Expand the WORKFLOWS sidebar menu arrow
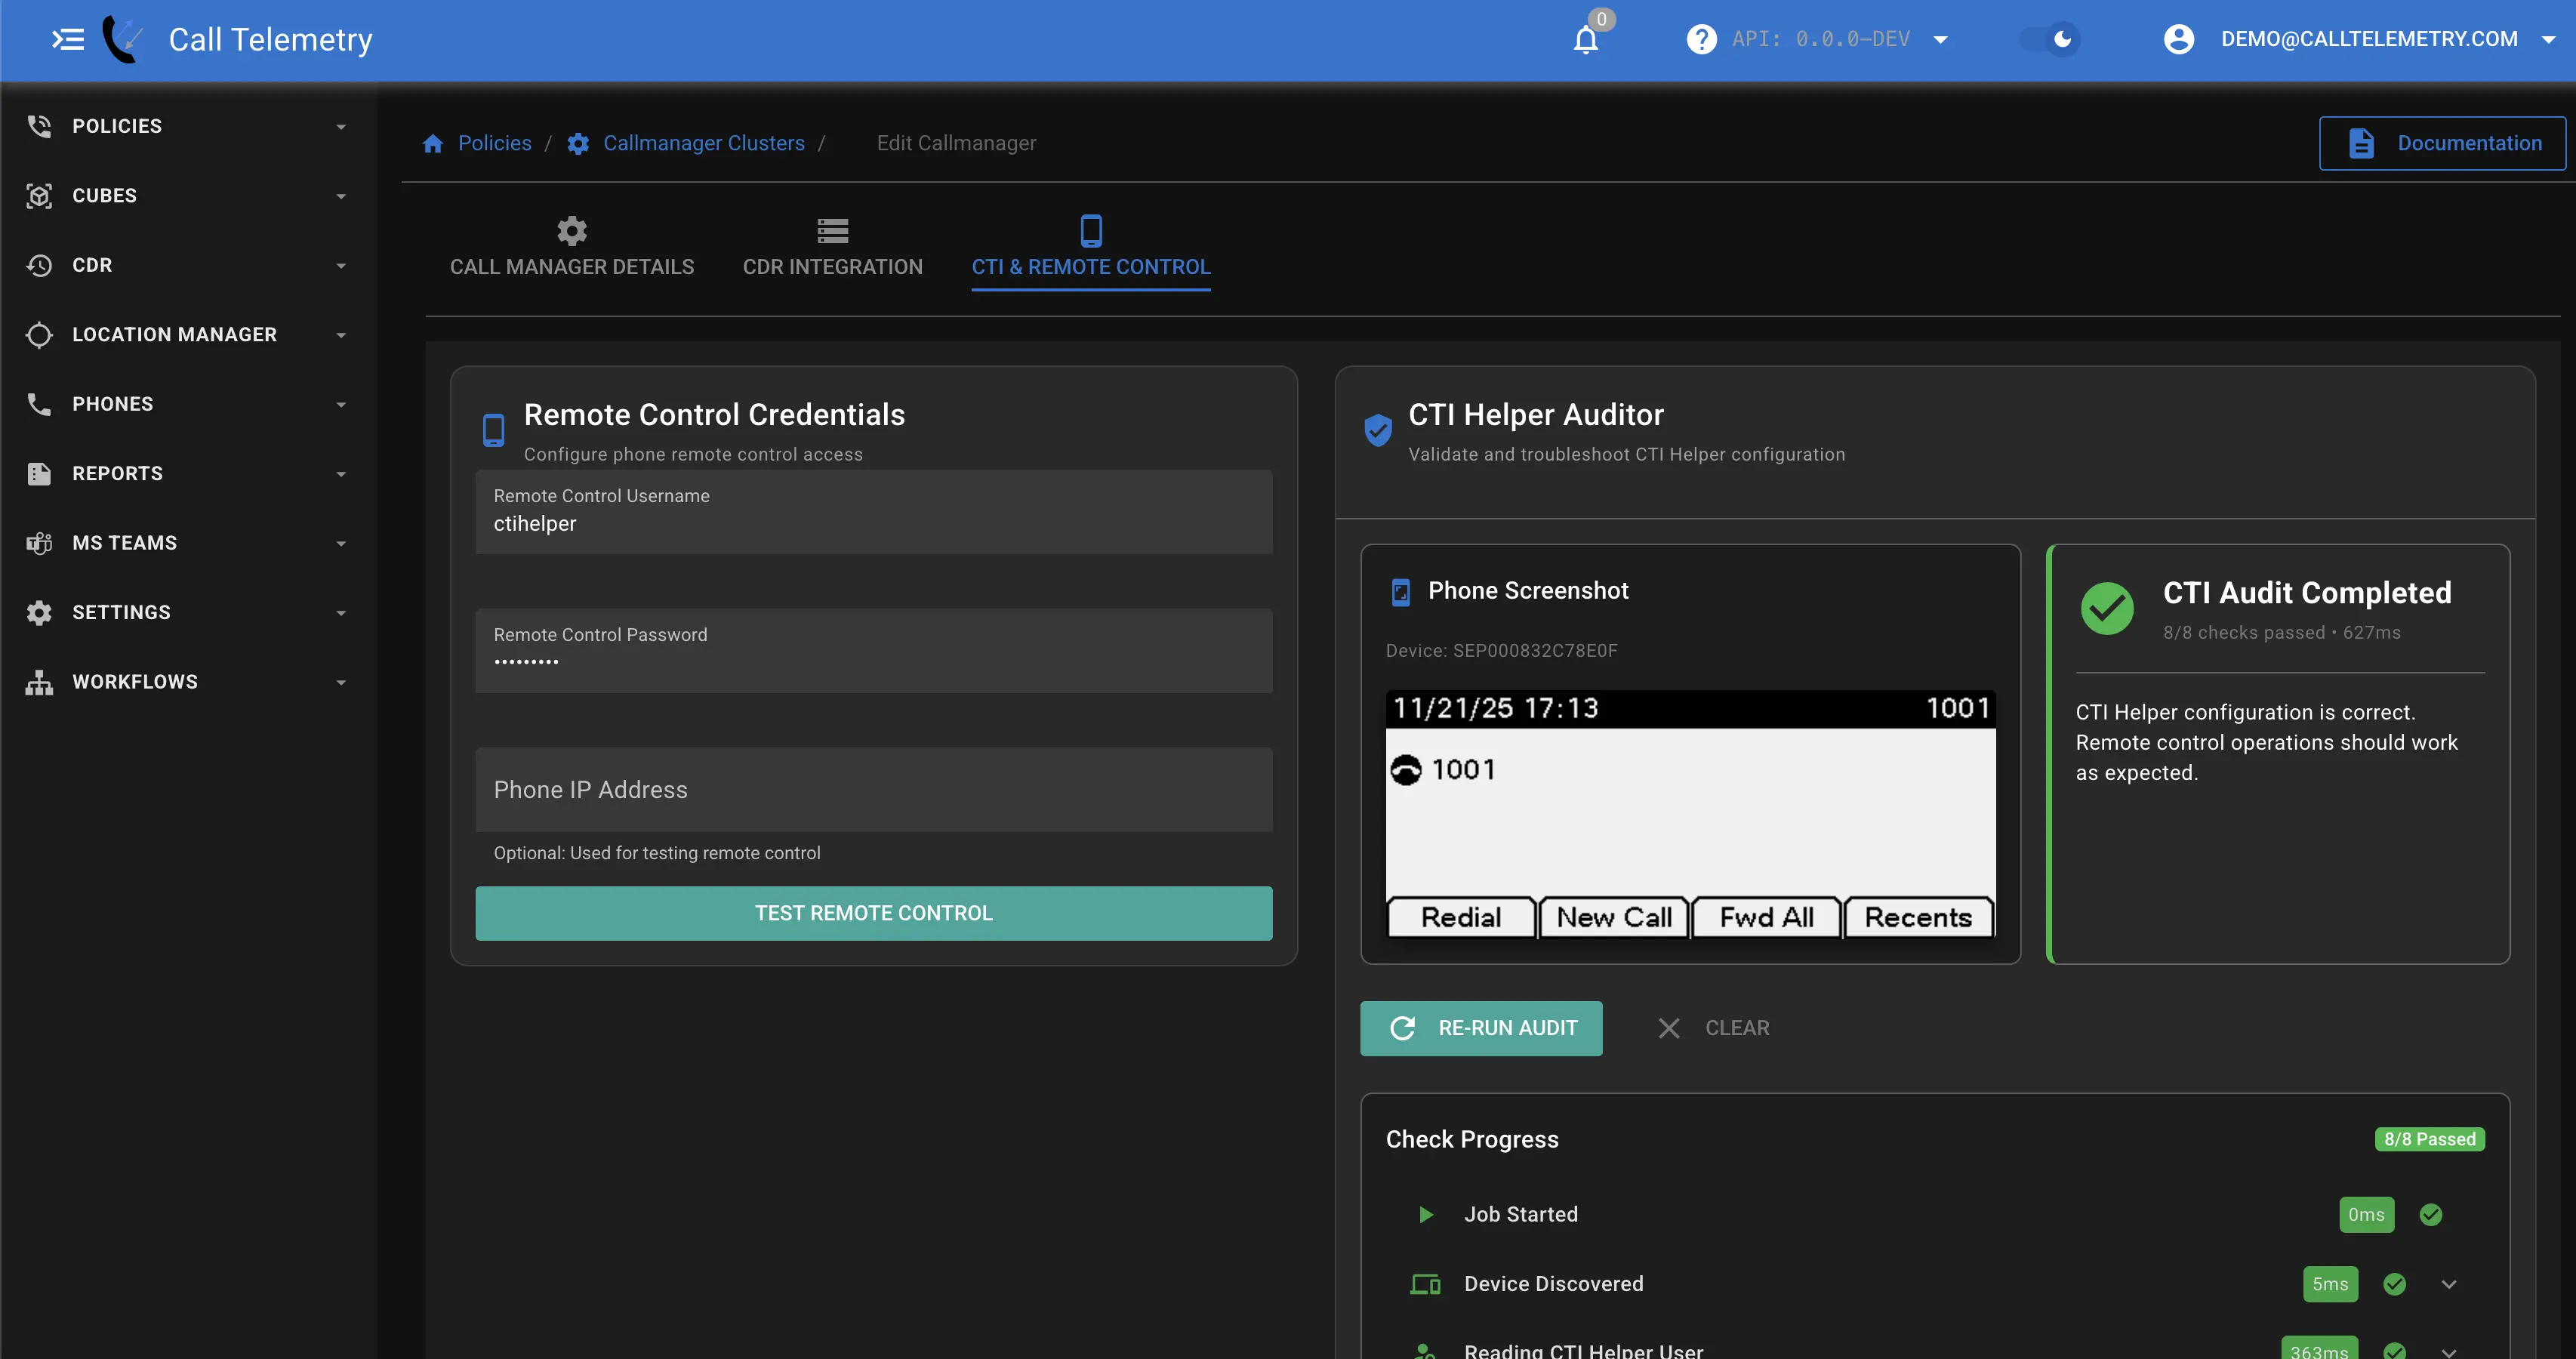The image size is (2576, 1359). [x=341, y=683]
